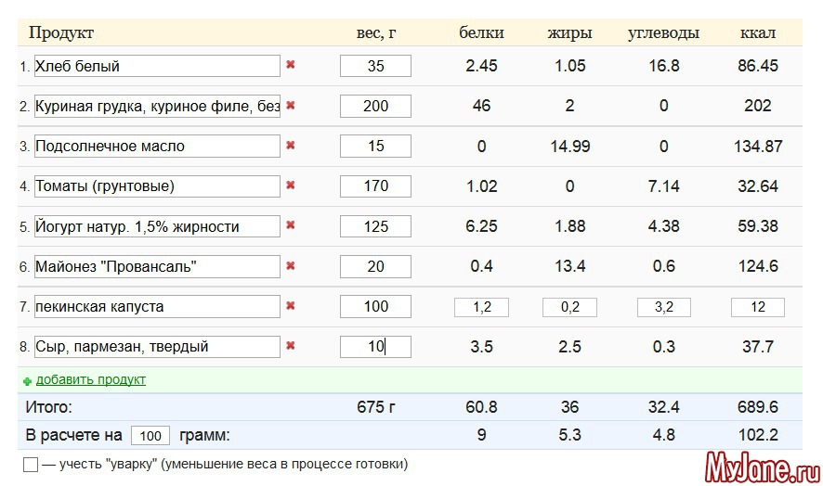Screen dimensions: 823x486
Task: Focus the weight field for Хлеб белый
Action: [x=375, y=66]
